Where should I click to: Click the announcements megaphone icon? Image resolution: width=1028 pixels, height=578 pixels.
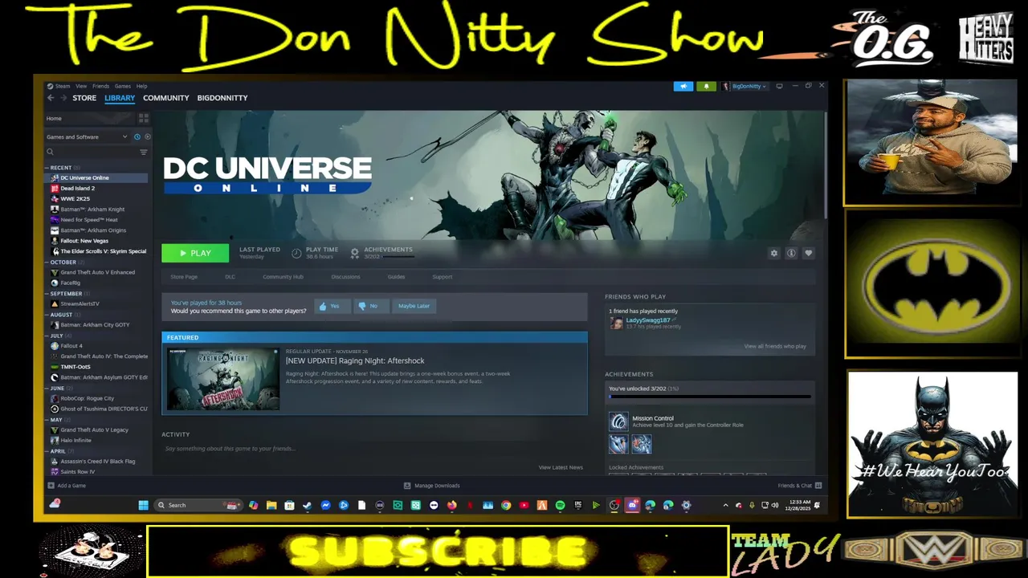point(683,86)
